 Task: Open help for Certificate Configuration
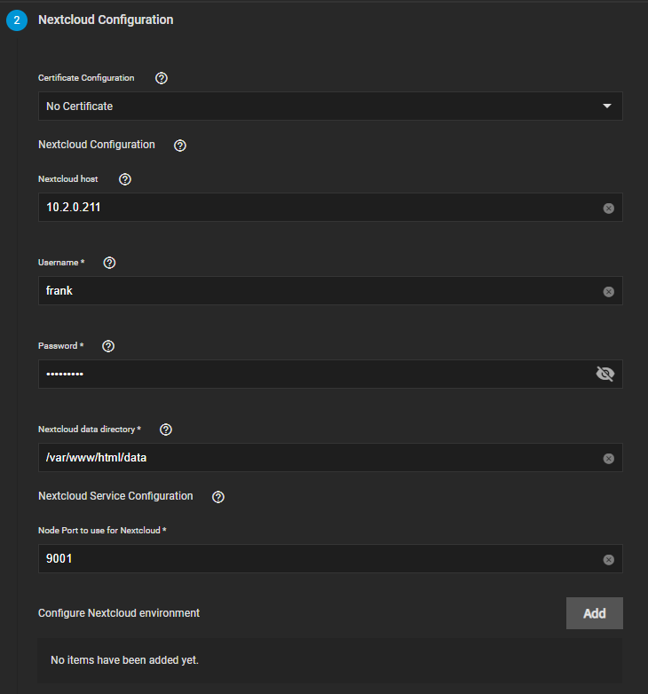162,78
